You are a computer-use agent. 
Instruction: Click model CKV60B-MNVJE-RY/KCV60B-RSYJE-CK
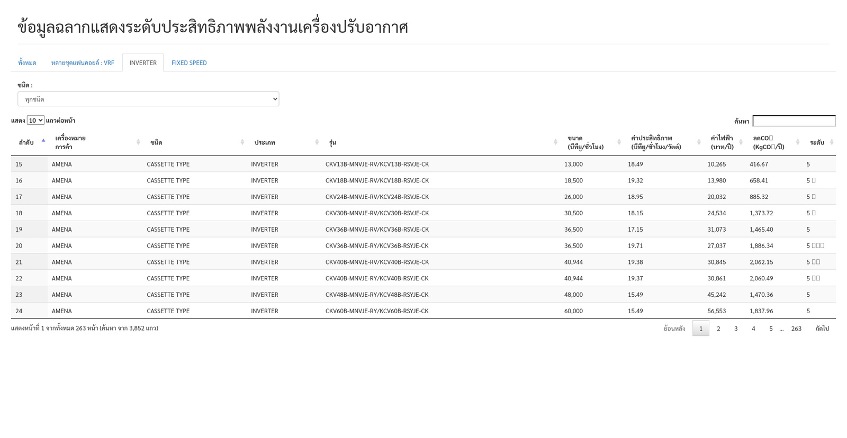(x=377, y=311)
